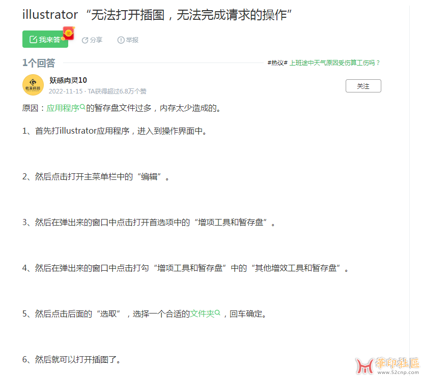The image size is (421, 376).
Task: Click the date 2022-11-15 text
Action: pyautogui.click(x=66, y=91)
